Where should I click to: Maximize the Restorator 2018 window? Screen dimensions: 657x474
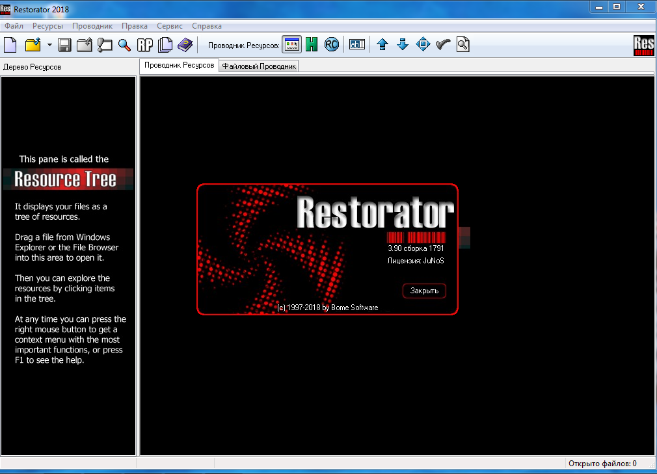(617, 7)
